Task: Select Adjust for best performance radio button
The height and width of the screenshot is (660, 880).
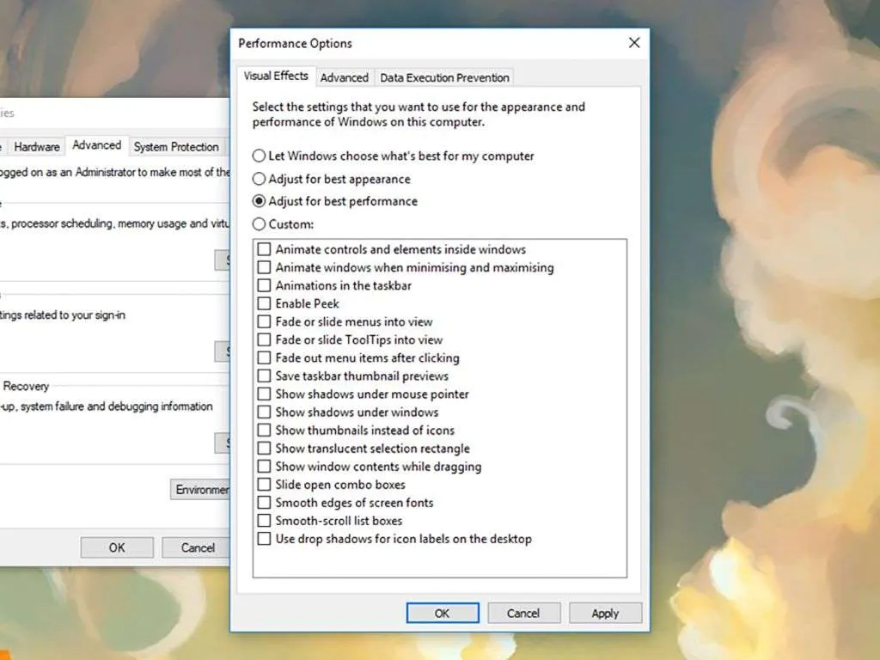Action: tap(259, 202)
